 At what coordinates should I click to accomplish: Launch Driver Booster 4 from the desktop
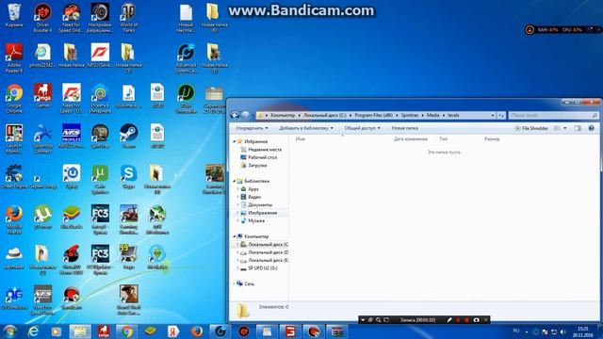pos(42,17)
